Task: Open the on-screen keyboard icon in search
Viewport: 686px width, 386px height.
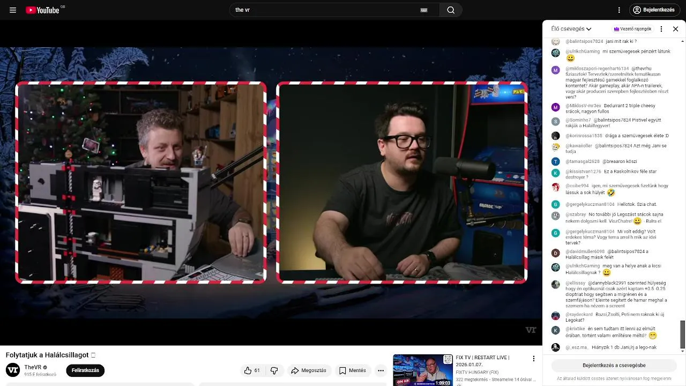Action: [x=424, y=10]
